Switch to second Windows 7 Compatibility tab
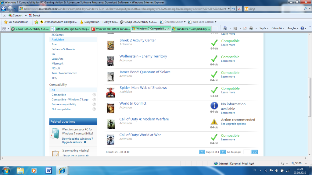 point(191,29)
